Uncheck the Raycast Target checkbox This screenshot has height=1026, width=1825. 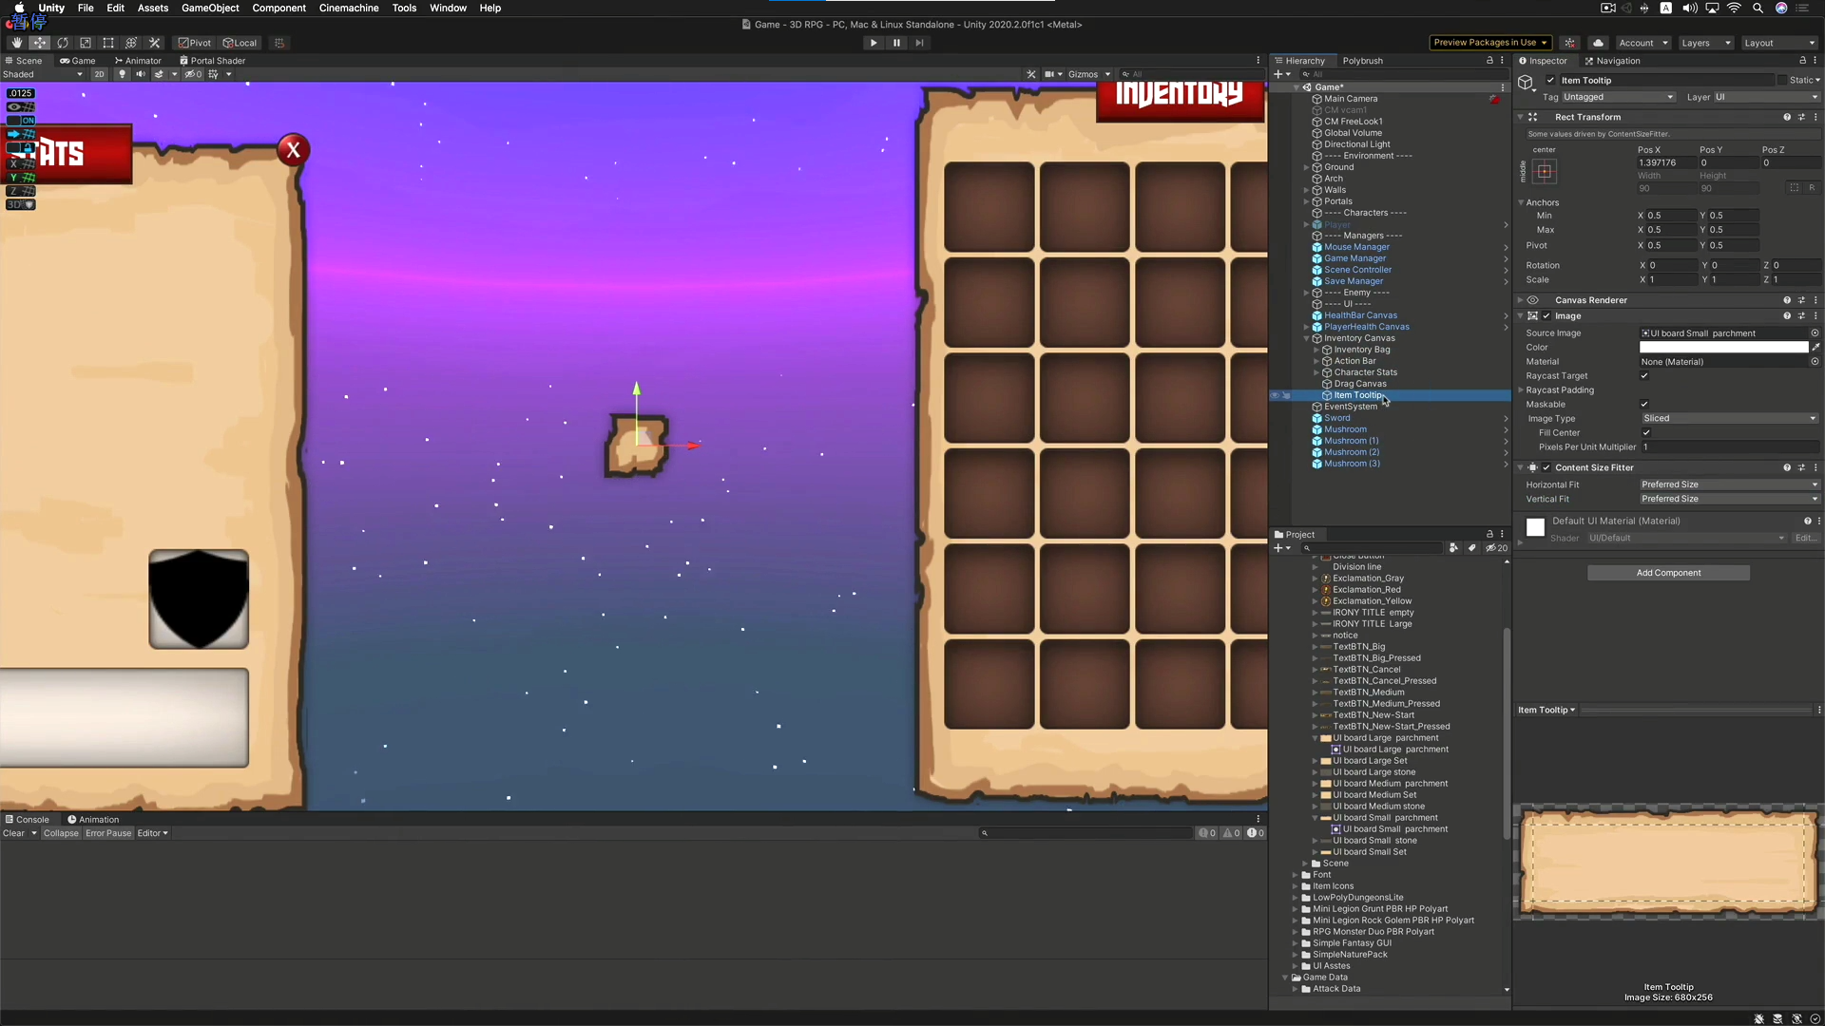(1644, 375)
